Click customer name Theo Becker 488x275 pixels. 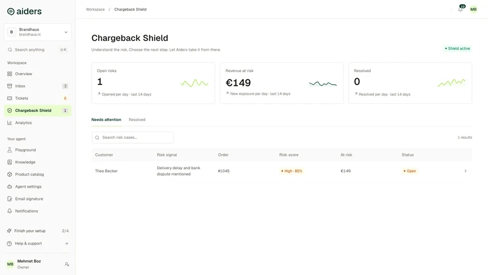(x=106, y=171)
